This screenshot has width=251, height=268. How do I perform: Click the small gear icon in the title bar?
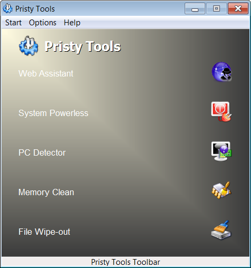click(8, 8)
